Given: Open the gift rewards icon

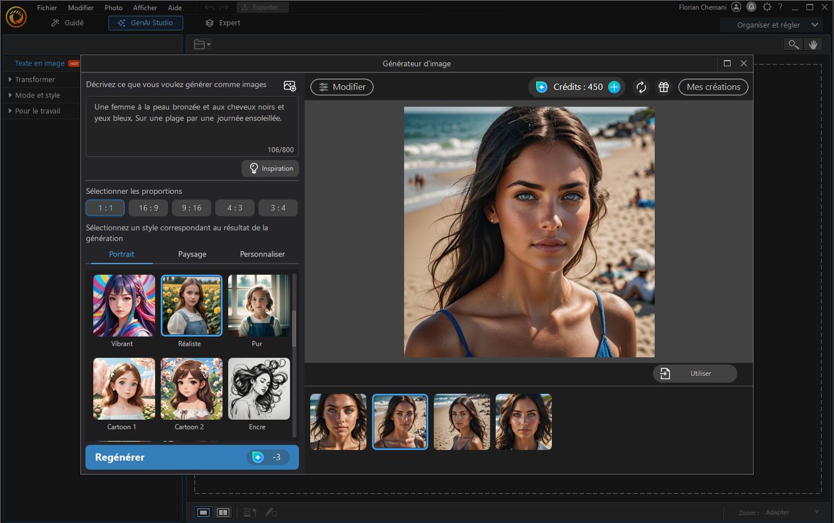Looking at the screenshot, I should (664, 87).
